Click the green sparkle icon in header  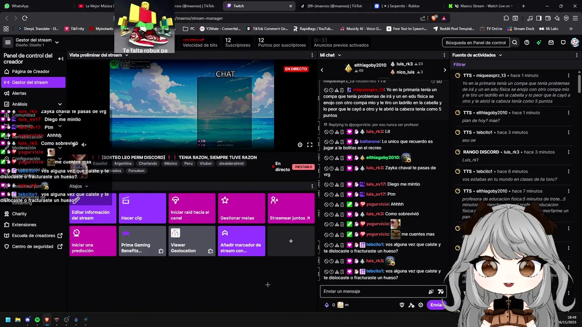[539, 42]
